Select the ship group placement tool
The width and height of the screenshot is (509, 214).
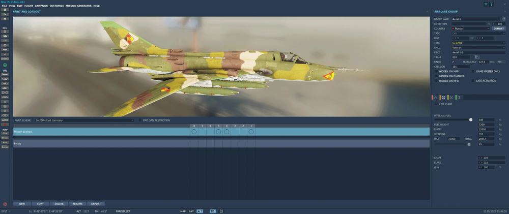click(x=5, y=83)
